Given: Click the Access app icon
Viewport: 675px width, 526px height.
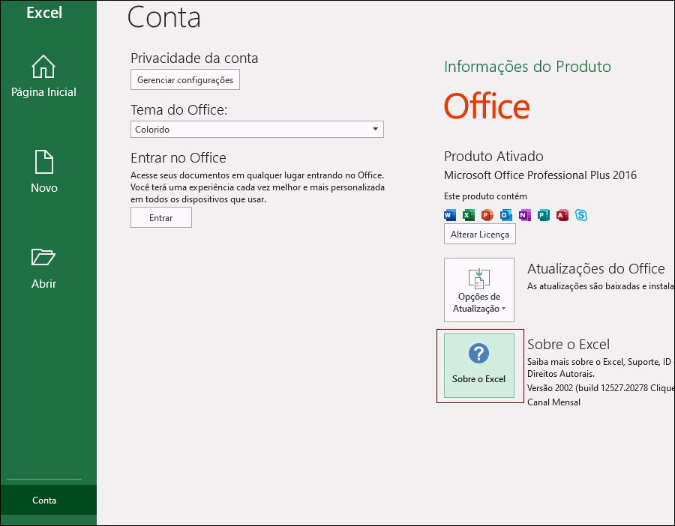Looking at the screenshot, I should coord(562,214).
